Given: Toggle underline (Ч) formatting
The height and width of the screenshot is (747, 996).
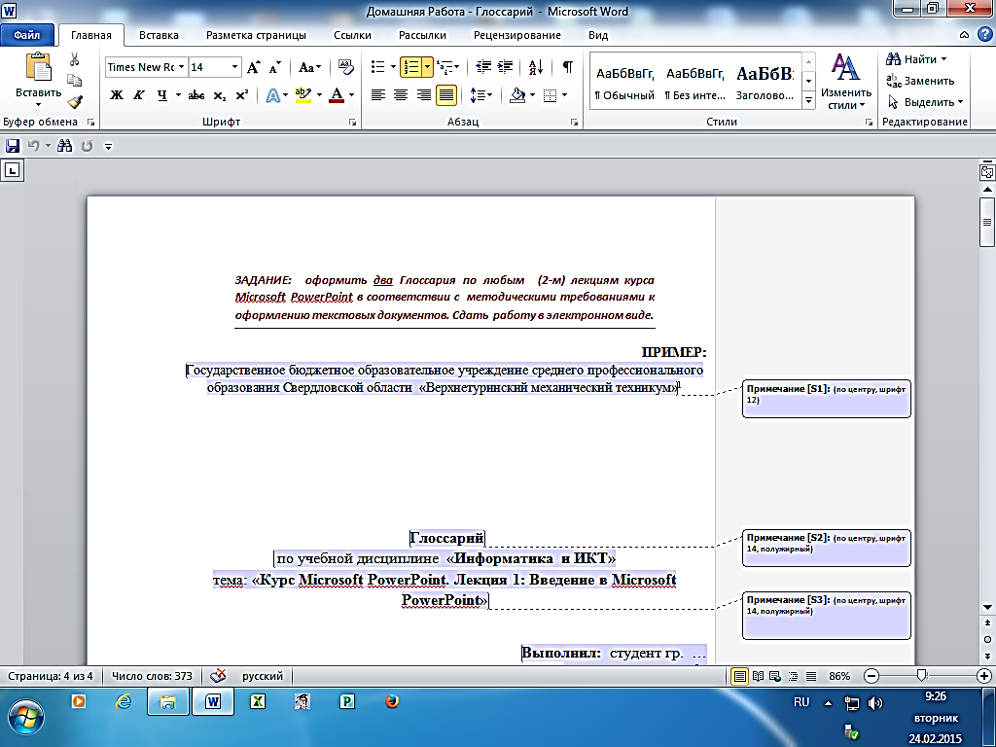Looking at the screenshot, I should [x=162, y=95].
